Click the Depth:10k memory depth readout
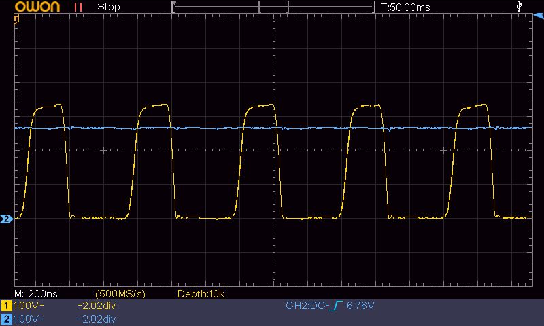Image resolution: width=544 pixels, height=326 pixels. pos(201,294)
